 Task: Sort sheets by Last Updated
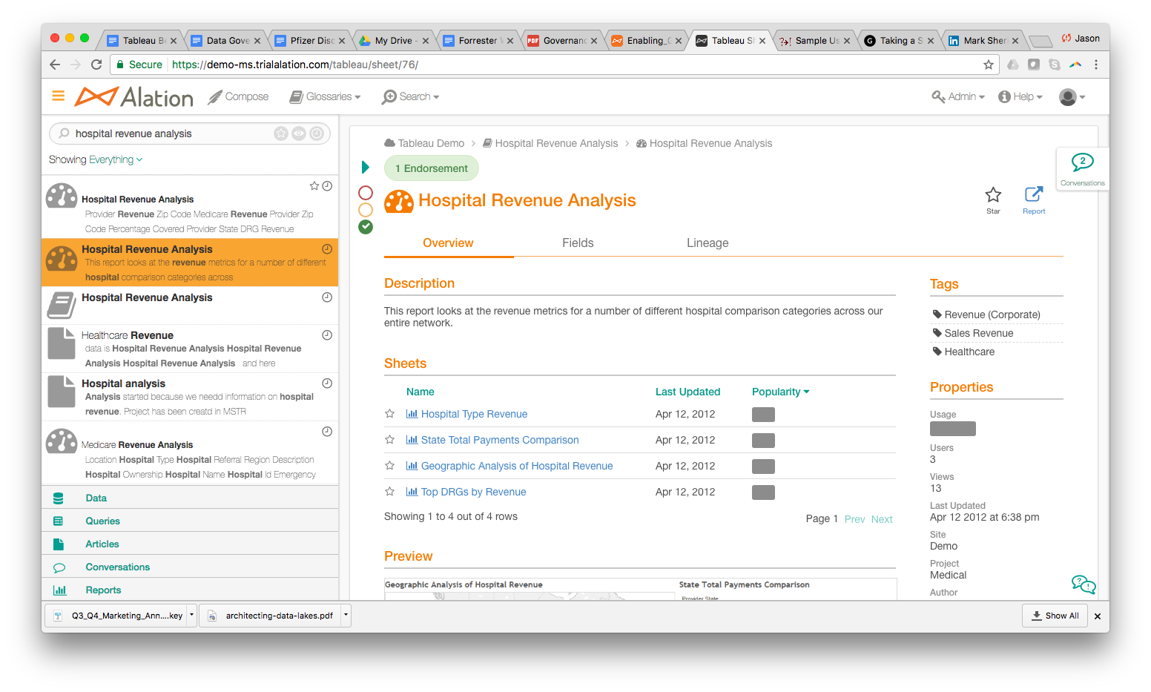pyautogui.click(x=688, y=392)
